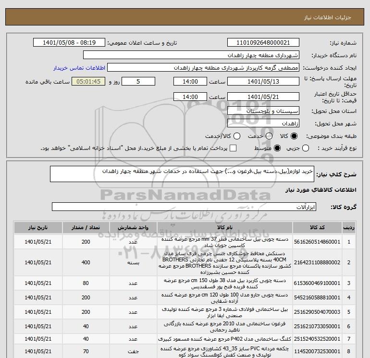Screen dimensions: 370x358
Task: Click the response deadline time 14:00 field
Action: (190, 82)
